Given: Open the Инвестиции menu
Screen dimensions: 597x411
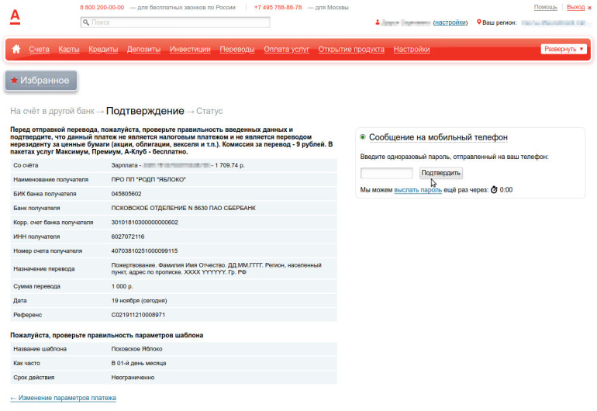Looking at the screenshot, I should [190, 49].
